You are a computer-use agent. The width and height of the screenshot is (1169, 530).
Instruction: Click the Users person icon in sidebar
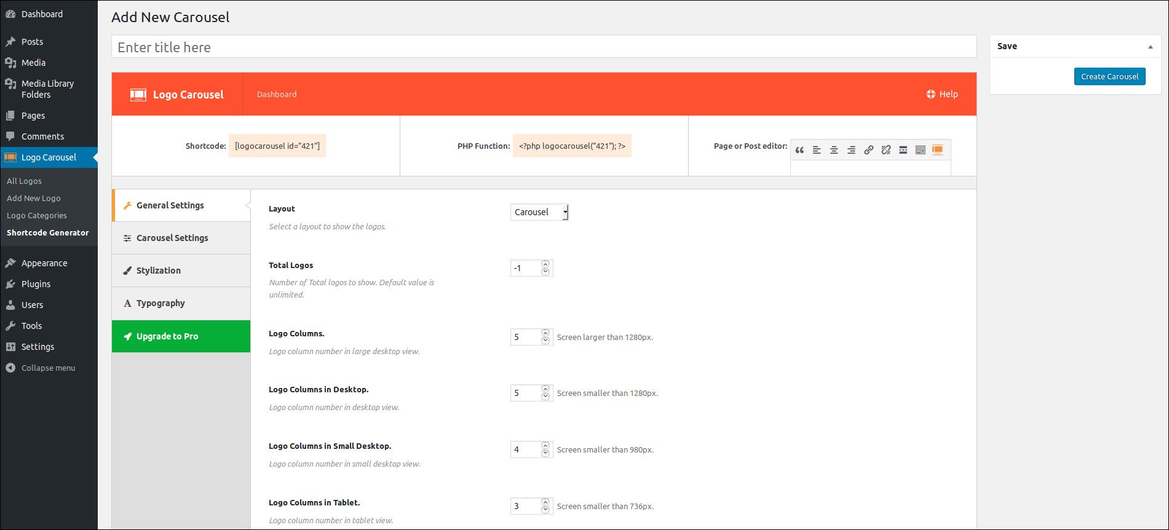click(10, 305)
